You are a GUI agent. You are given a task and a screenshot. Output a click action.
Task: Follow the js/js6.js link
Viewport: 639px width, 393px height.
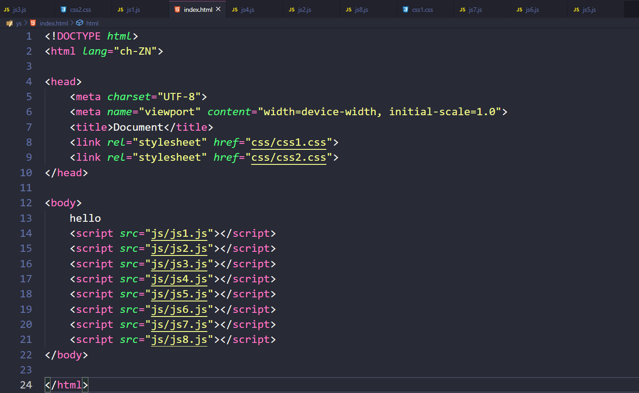point(179,310)
